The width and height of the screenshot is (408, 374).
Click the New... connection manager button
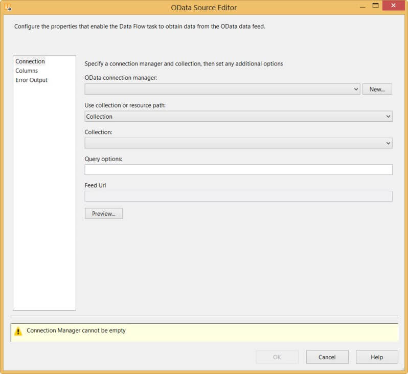(377, 89)
